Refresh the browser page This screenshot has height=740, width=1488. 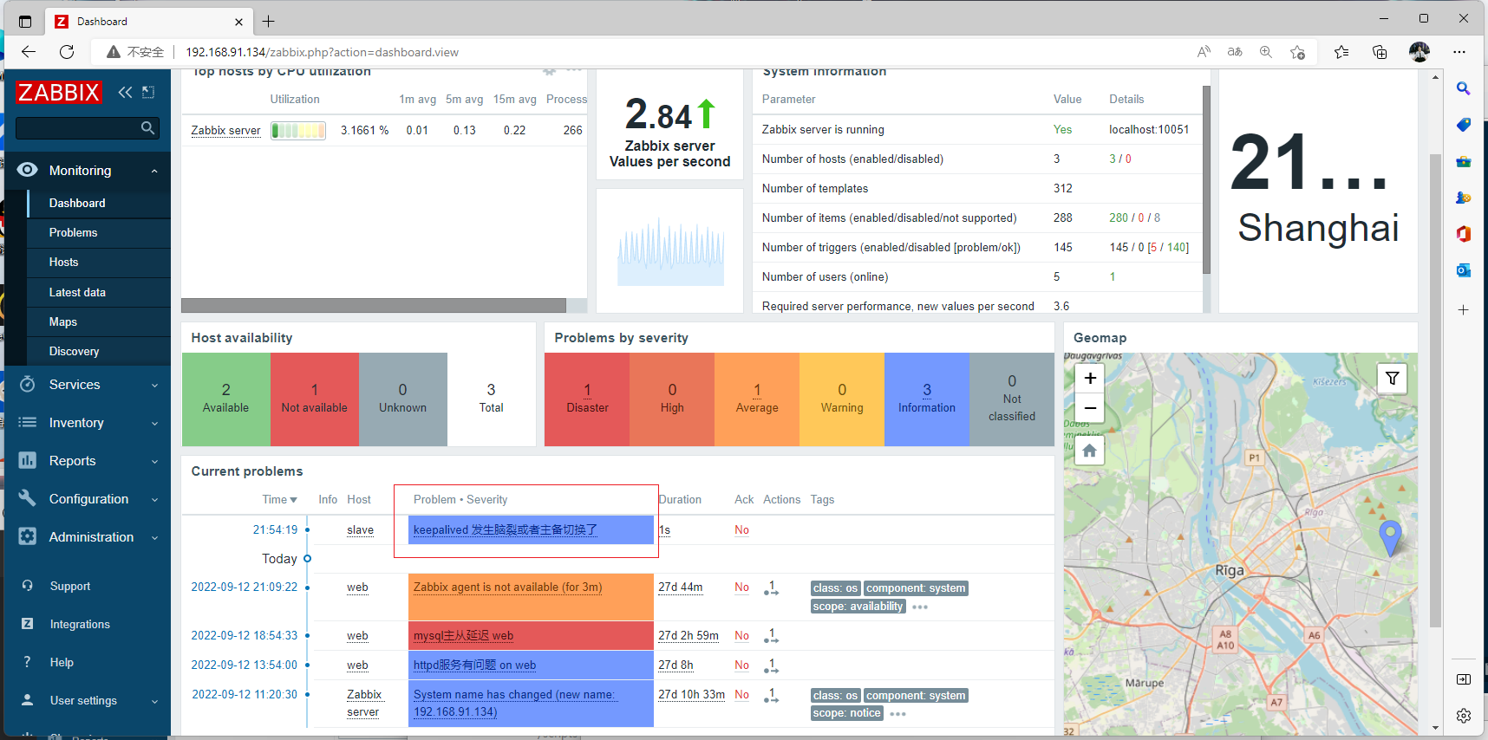coord(67,52)
